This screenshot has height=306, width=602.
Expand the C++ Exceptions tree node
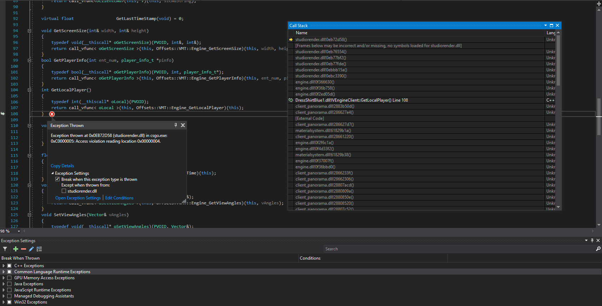pos(4,266)
